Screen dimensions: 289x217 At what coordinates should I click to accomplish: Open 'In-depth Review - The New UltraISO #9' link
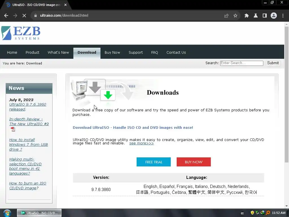click(29, 121)
